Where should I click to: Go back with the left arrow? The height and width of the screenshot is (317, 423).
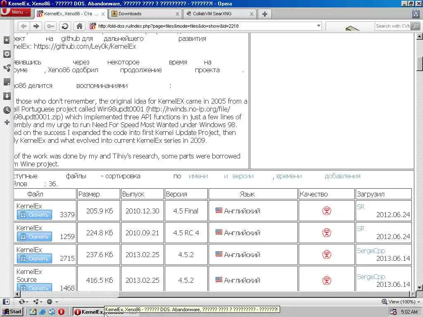(24, 26)
